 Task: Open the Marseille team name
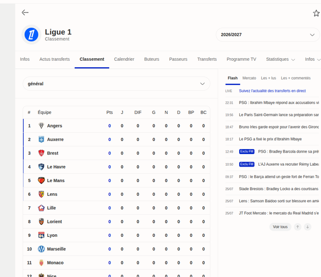[x=56, y=249]
